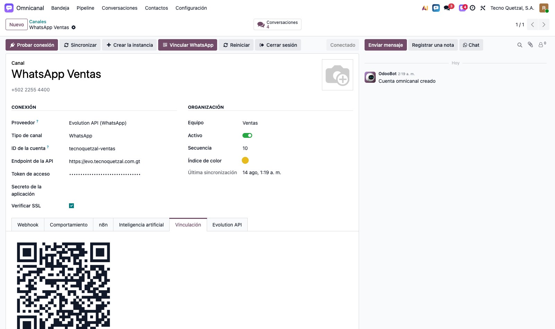The width and height of the screenshot is (555, 329).
Task: Click the WhatsApp QR code image
Action: point(63,286)
